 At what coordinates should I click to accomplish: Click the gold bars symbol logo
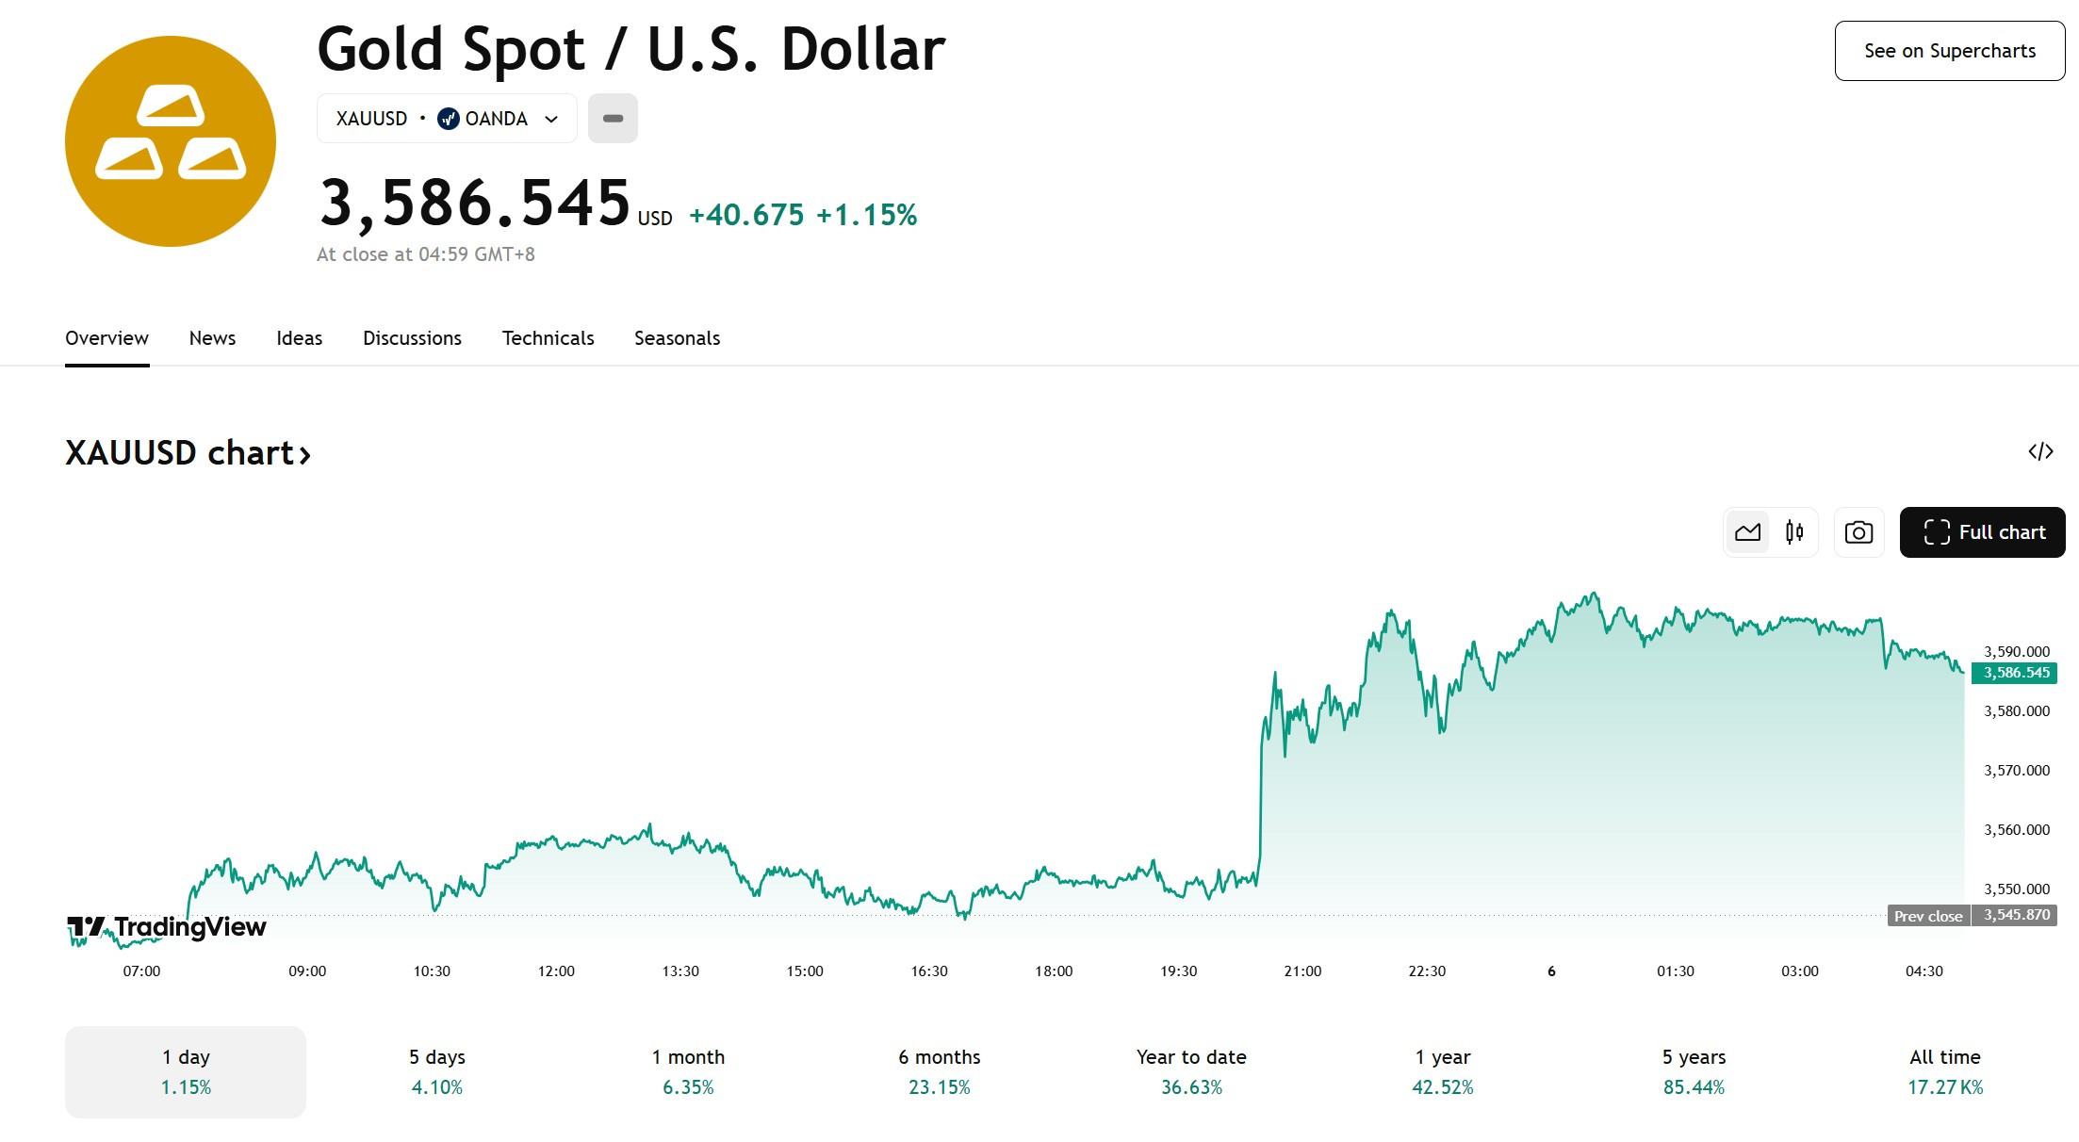171,141
